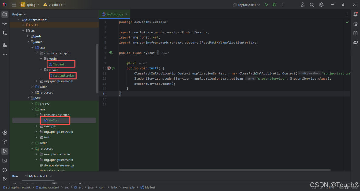This screenshot has height=191, width=360.
Task: Open the Git tool window from the sidebar
Action: 5,179
